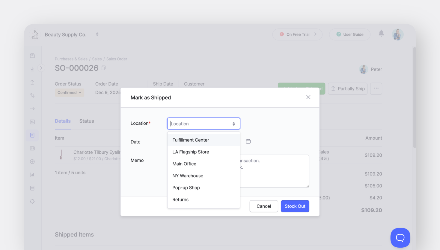Open the date picker calendar icon

tap(248, 141)
